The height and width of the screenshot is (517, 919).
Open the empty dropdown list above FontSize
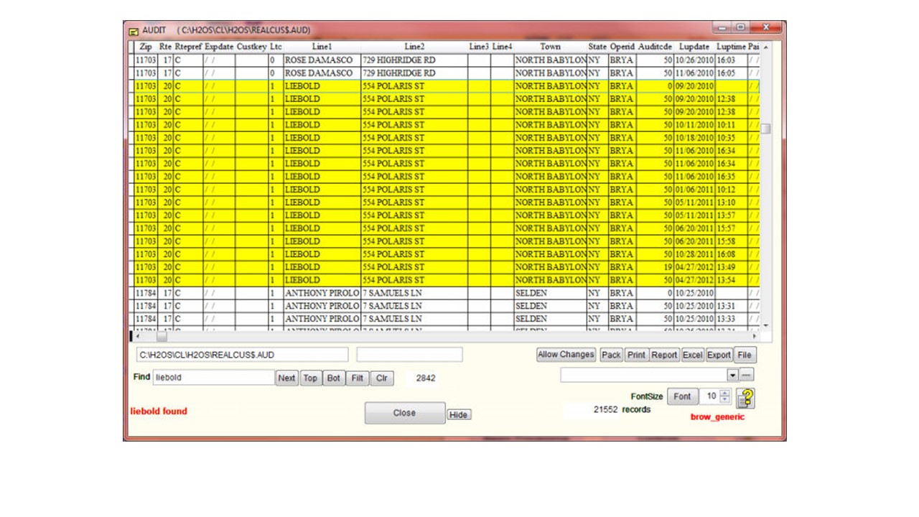click(x=732, y=374)
